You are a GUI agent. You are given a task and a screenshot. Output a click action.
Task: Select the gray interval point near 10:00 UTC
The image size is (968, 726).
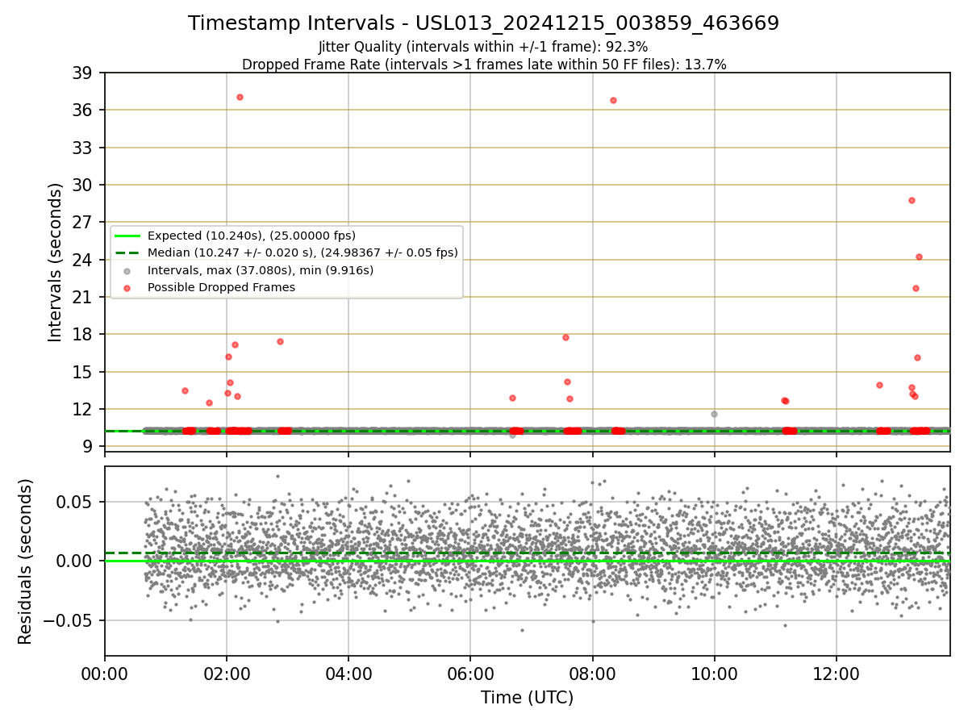click(714, 414)
